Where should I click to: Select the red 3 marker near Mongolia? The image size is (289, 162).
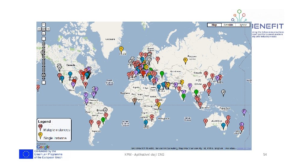point(206,75)
